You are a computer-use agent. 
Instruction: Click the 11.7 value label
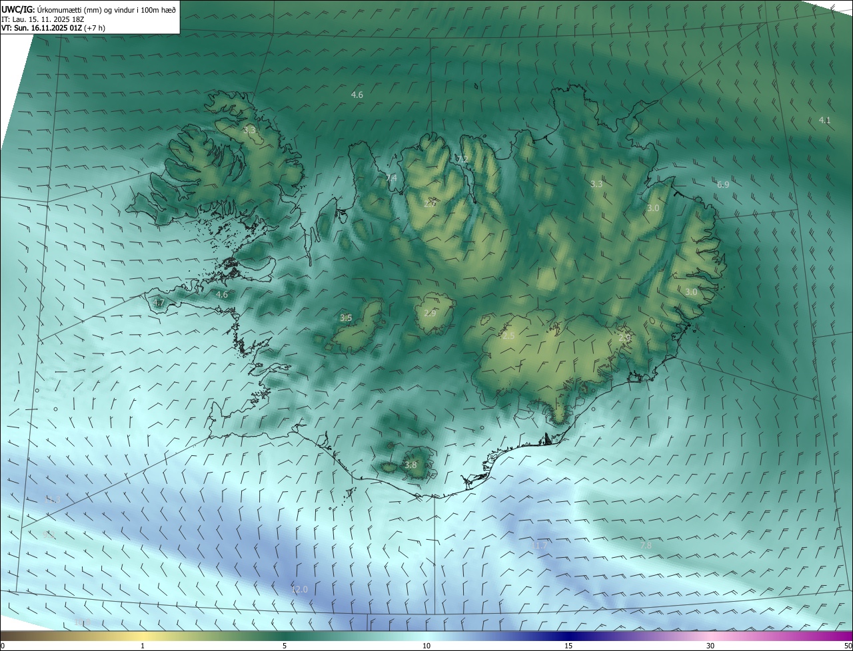539,545
